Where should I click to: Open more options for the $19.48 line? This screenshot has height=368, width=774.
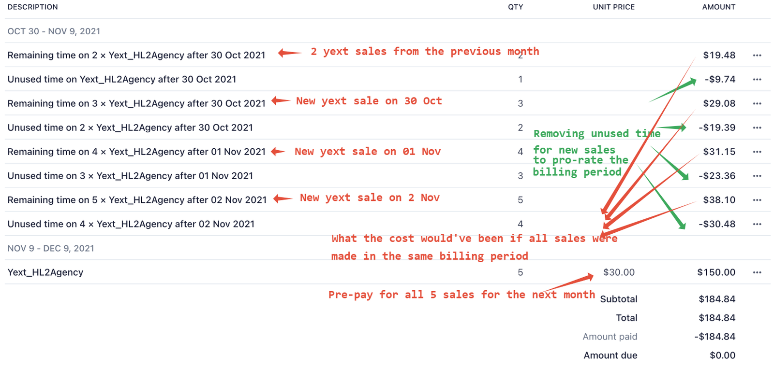tap(757, 56)
